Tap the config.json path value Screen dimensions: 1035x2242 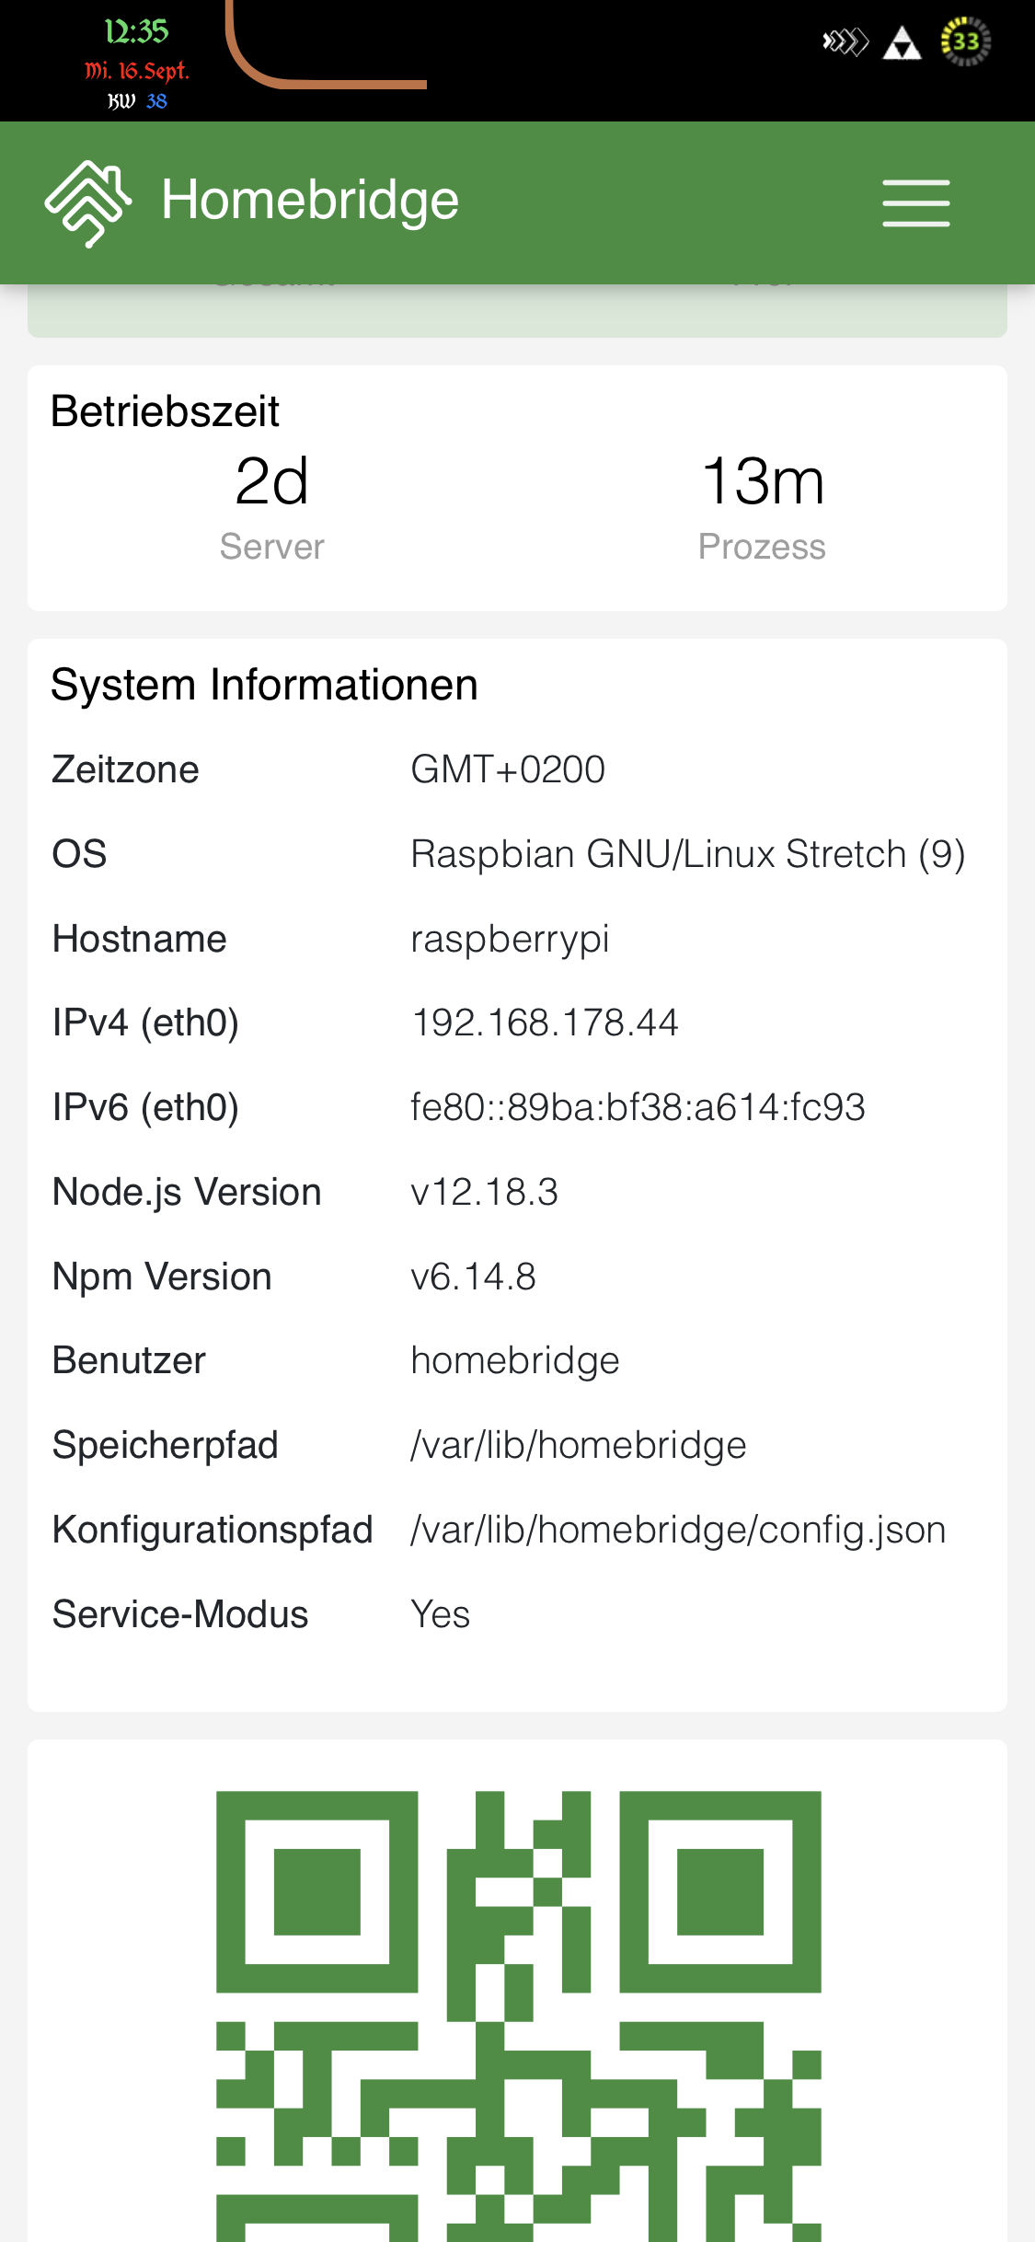678,1530
